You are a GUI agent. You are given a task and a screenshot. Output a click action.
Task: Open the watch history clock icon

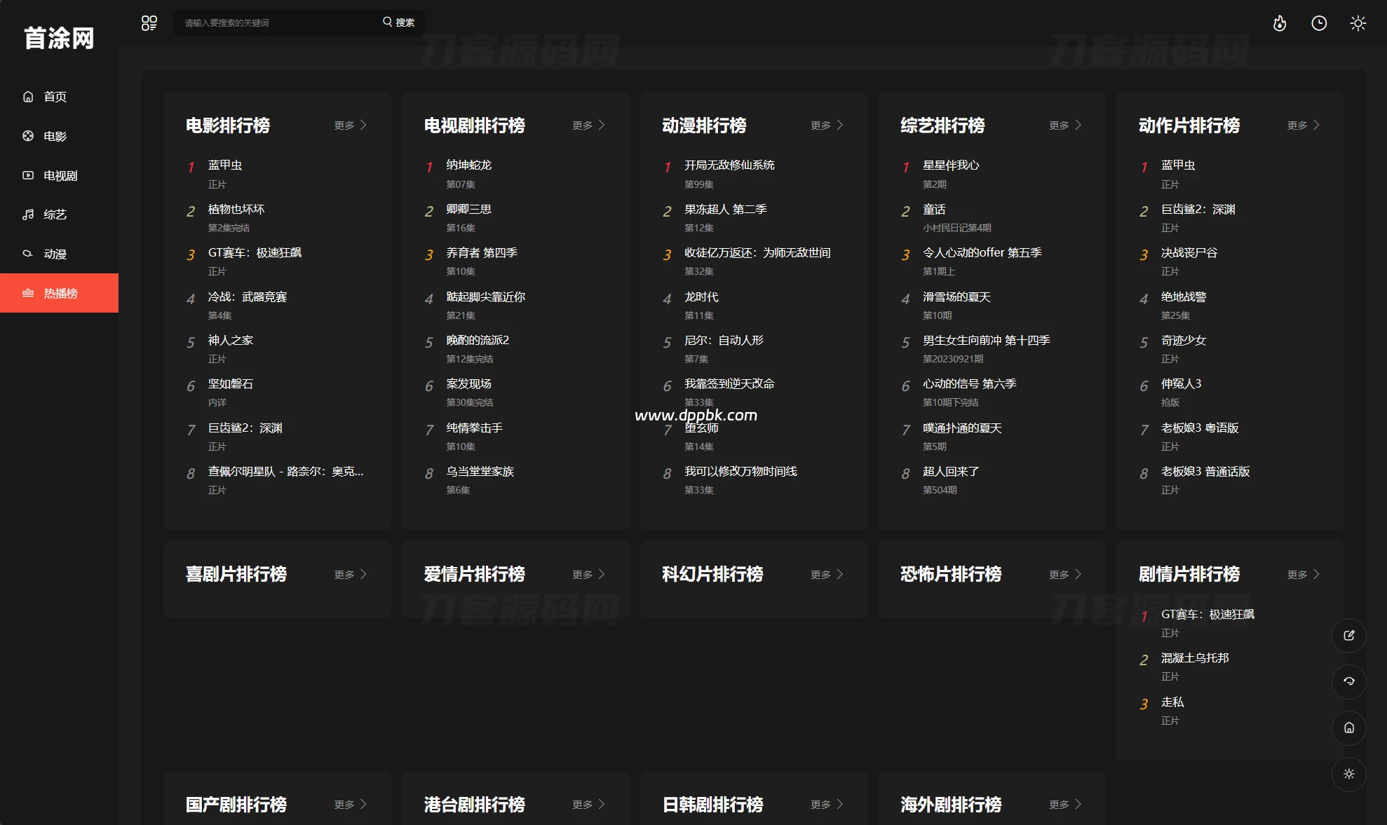click(1319, 23)
